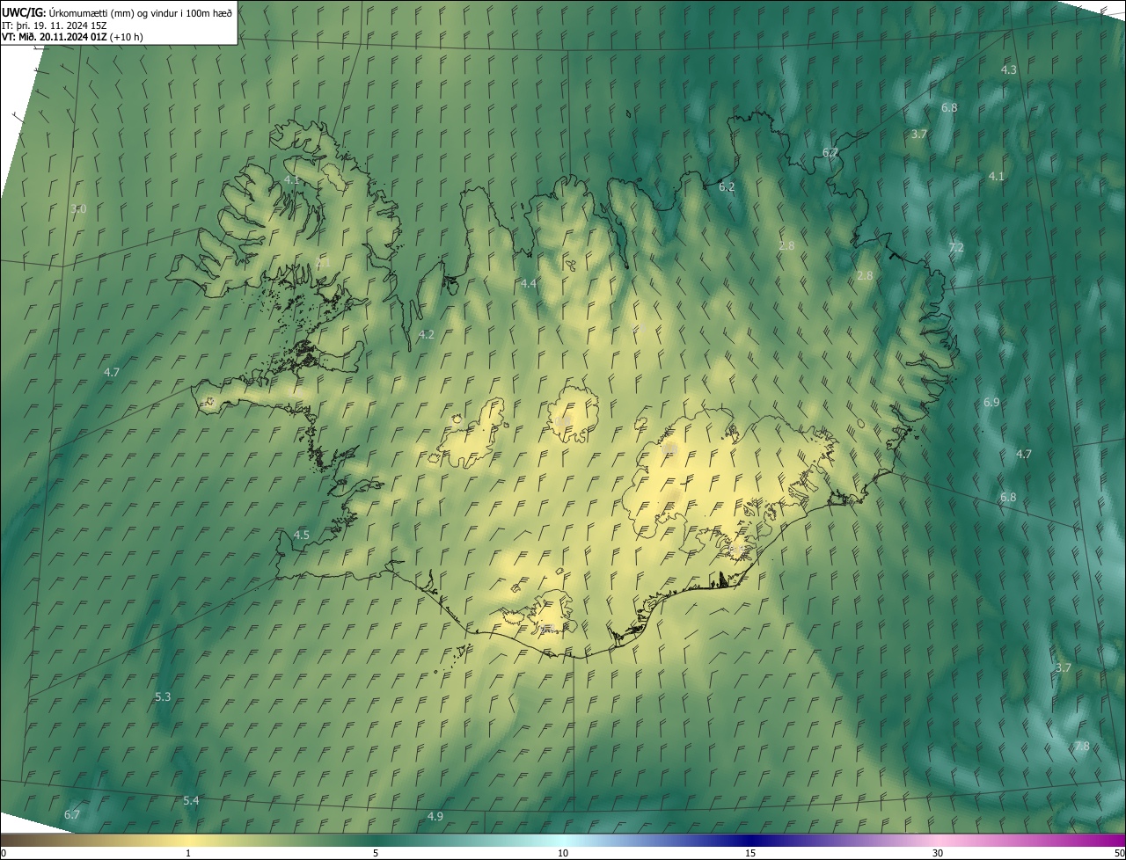Click the 7.2 precipitation value
Screen dimensions: 1126x860
point(956,248)
